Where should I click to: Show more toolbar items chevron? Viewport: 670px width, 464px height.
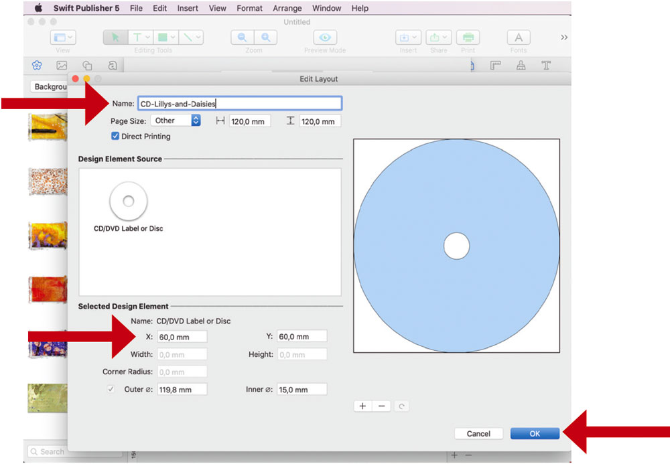tap(564, 37)
